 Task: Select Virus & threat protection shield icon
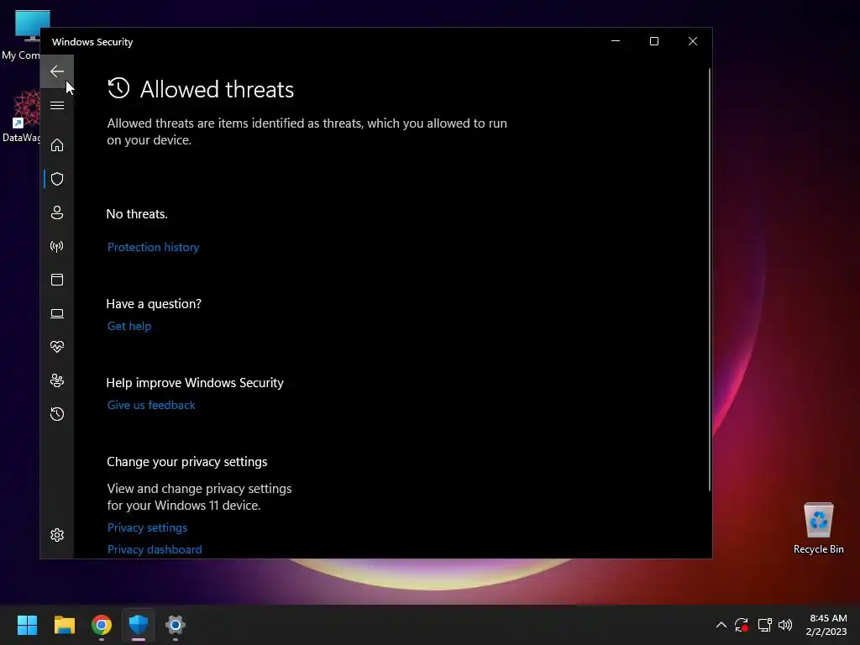point(57,179)
